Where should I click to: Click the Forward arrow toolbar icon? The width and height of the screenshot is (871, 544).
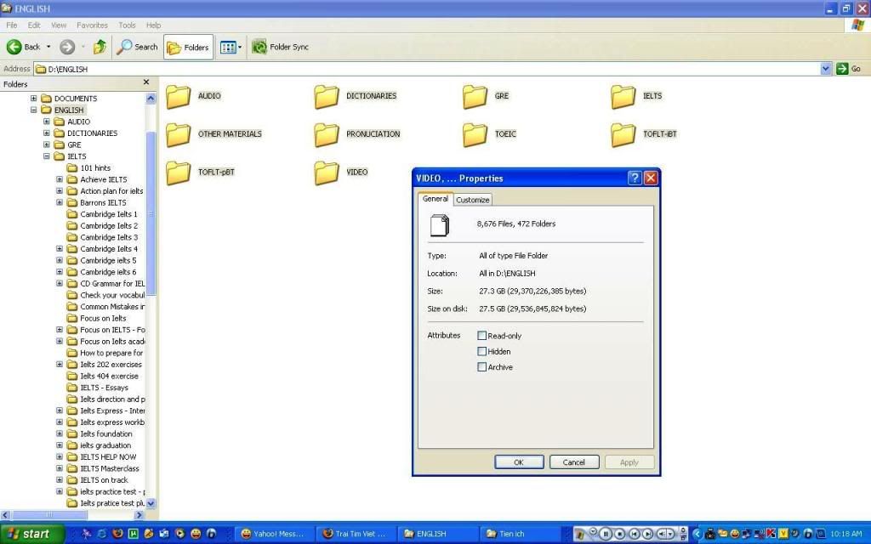[67, 48]
